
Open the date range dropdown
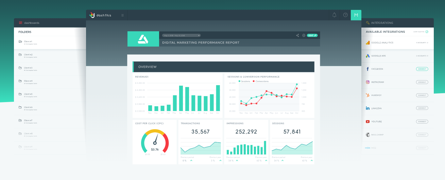coord(181,35)
